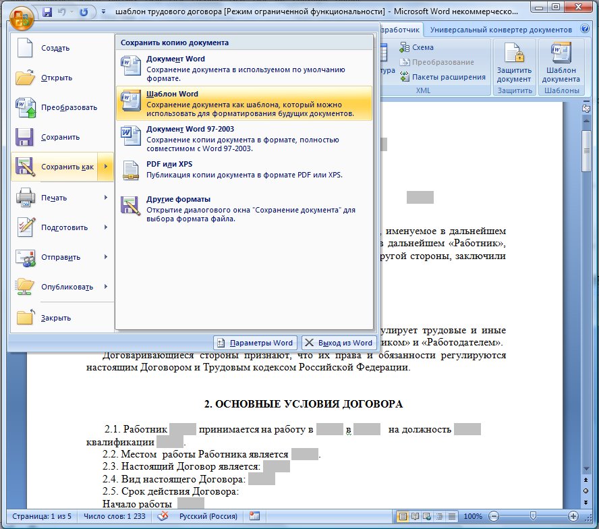Click the round Office button
Viewport: 599px width, 529px height.
22,18
